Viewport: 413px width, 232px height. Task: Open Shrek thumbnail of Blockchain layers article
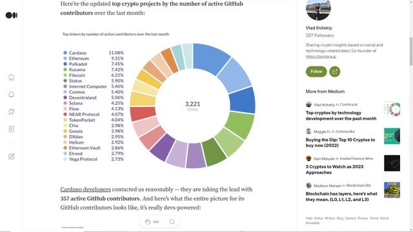pyautogui.click(x=392, y=190)
